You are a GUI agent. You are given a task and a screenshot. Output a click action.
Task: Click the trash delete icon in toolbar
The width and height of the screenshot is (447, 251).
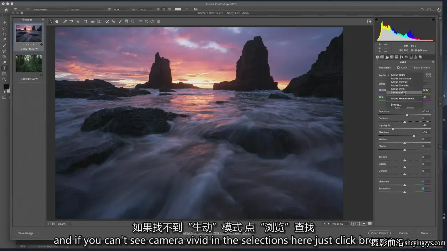158,21
